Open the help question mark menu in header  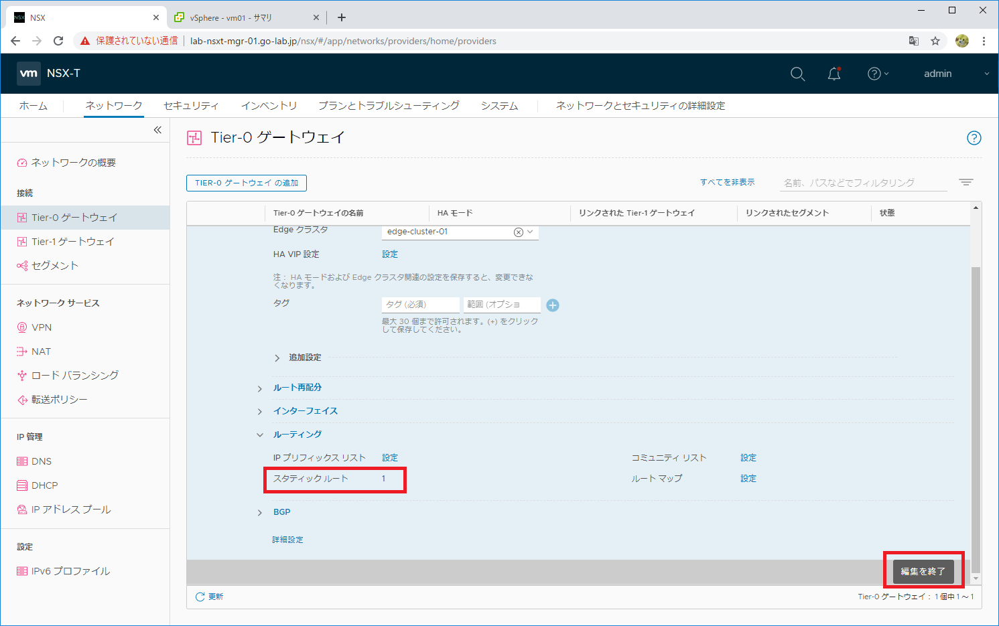(878, 74)
